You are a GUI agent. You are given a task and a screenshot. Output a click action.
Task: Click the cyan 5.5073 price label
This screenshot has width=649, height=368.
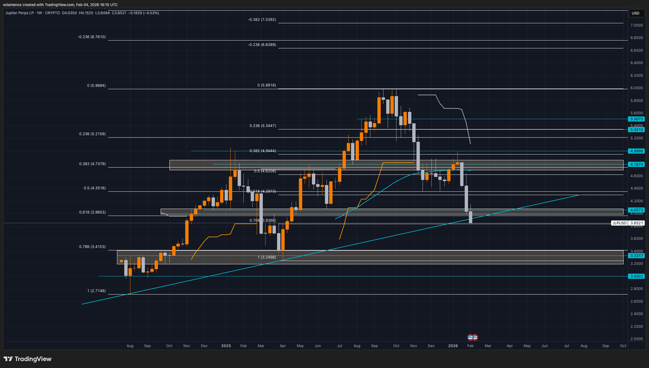click(636, 119)
